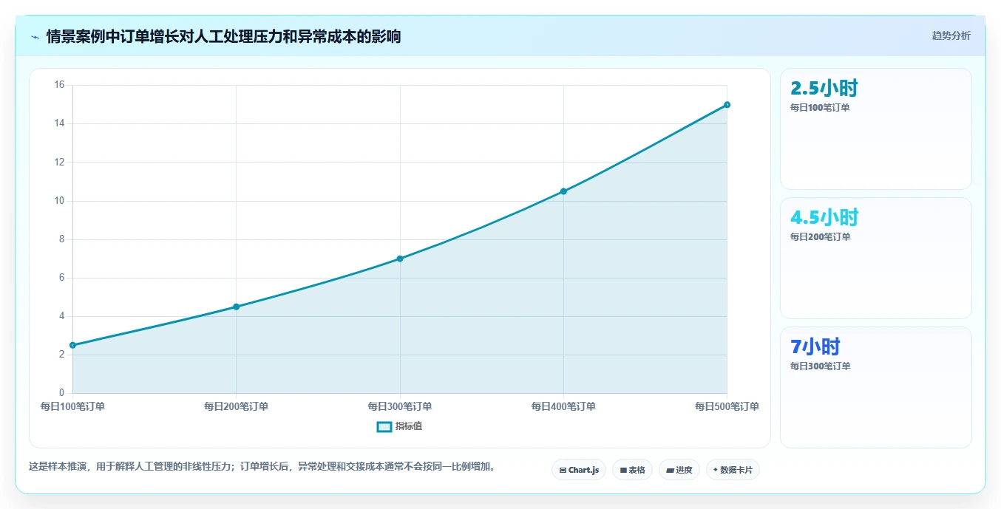The width and height of the screenshot is (1001, 509).
Task: Click the data point at 每日400笔订单
Action: 563,191
